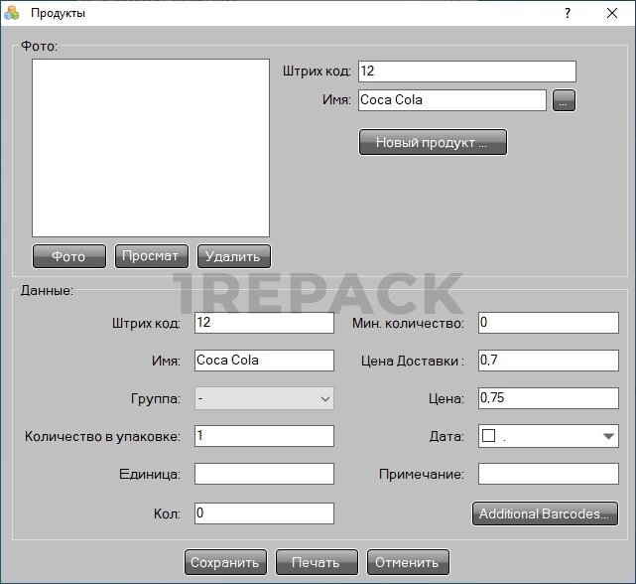Click the top Штрих код field

465,72
